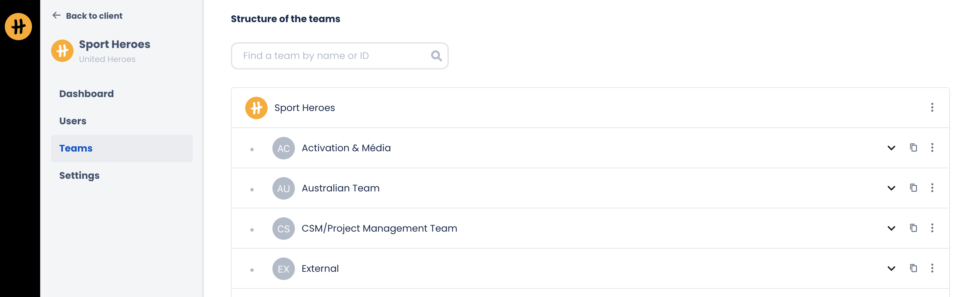The width and height of the screenshot is (965, 297).
Task: Copy the Australian Team ID
Action: click(x=913, y=188)
